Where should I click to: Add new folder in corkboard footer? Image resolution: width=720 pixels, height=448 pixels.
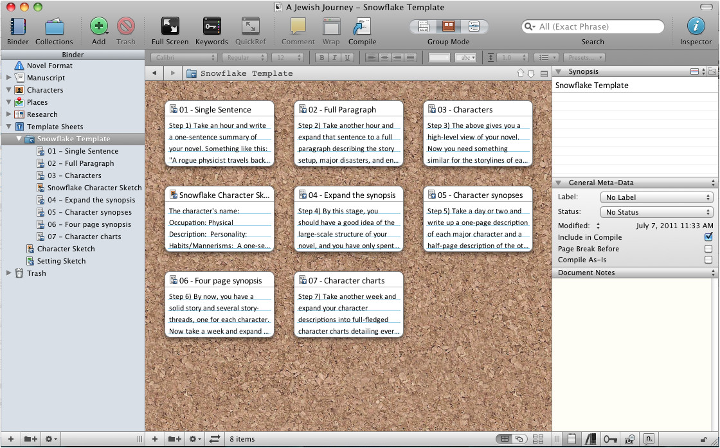point(174,439)
